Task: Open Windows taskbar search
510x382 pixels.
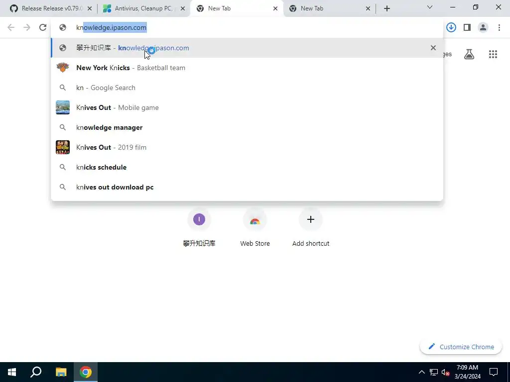Action: point(36,372)
